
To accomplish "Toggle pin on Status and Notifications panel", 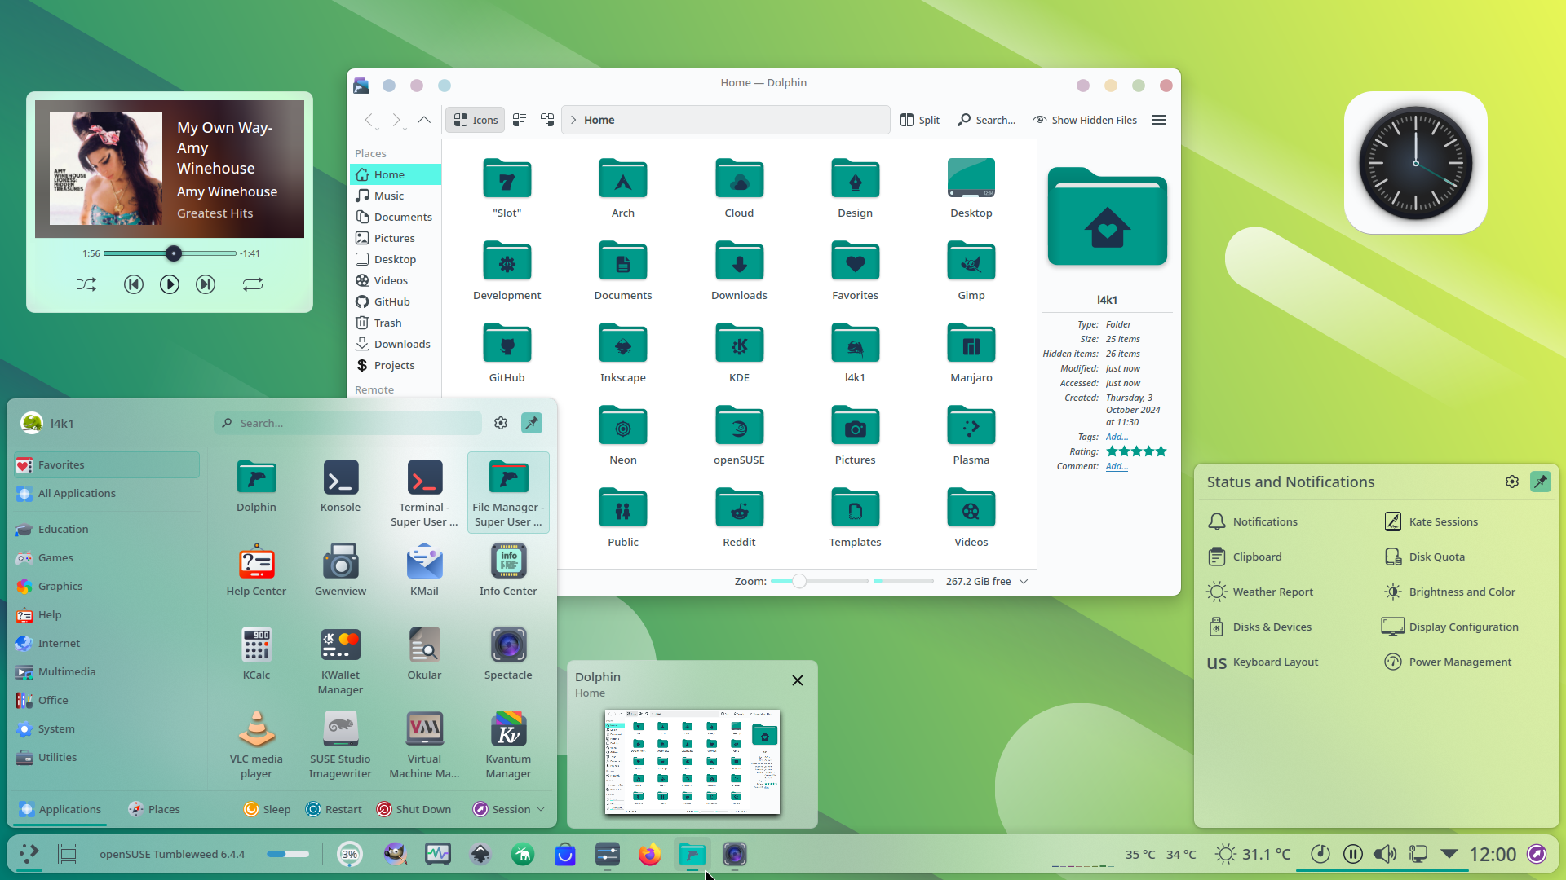I will click(1540, 482).
